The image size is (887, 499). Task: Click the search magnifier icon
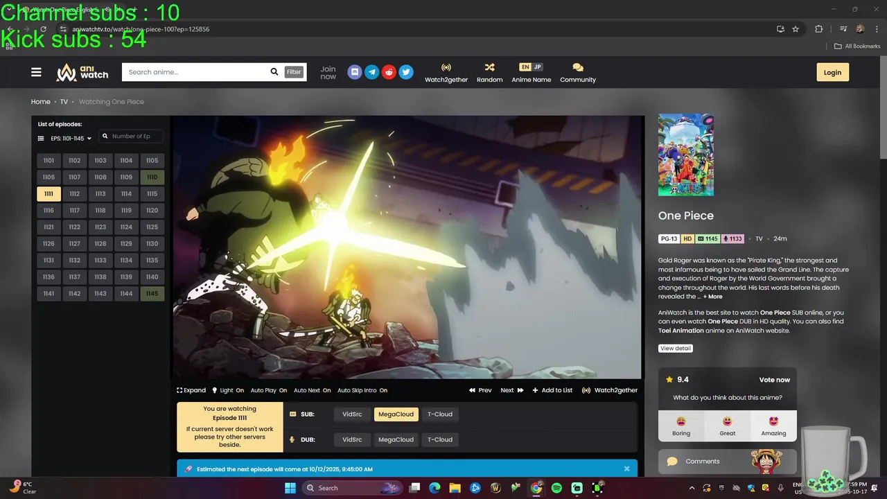point(274,72)
